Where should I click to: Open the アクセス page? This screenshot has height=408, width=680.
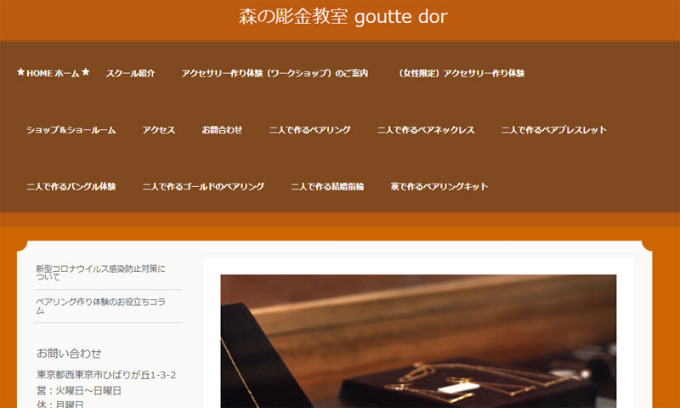point(159,130)
